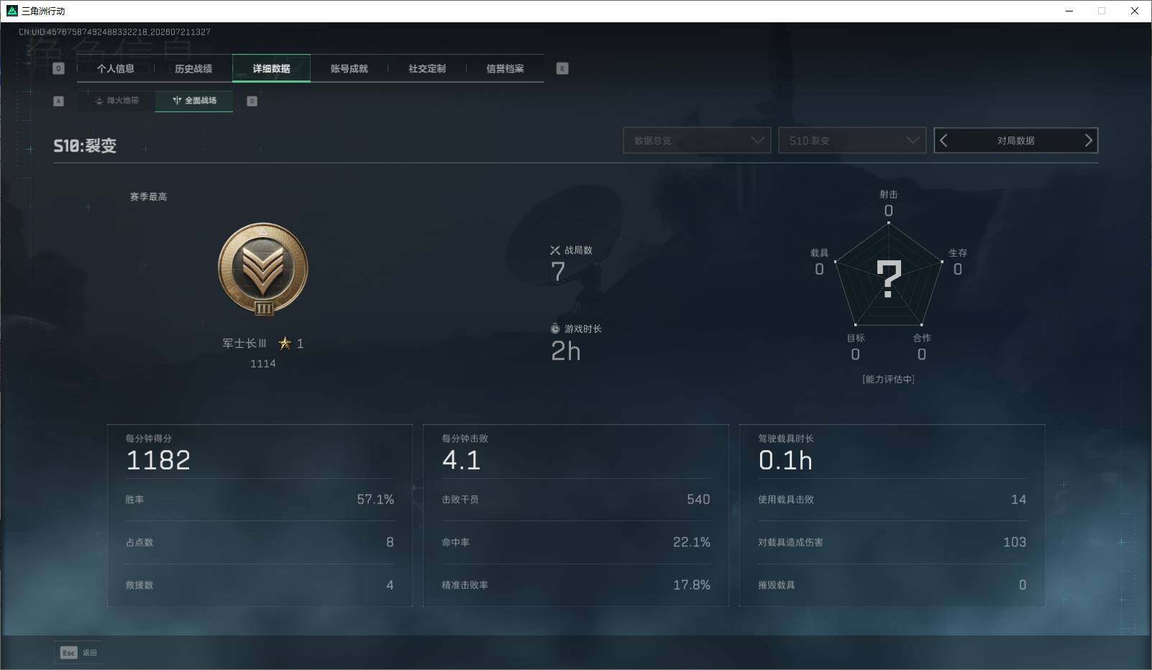The height and width of the screenshot is (670, 1152).
Task: Click the [能力评估中] status text
Action: 889,380
